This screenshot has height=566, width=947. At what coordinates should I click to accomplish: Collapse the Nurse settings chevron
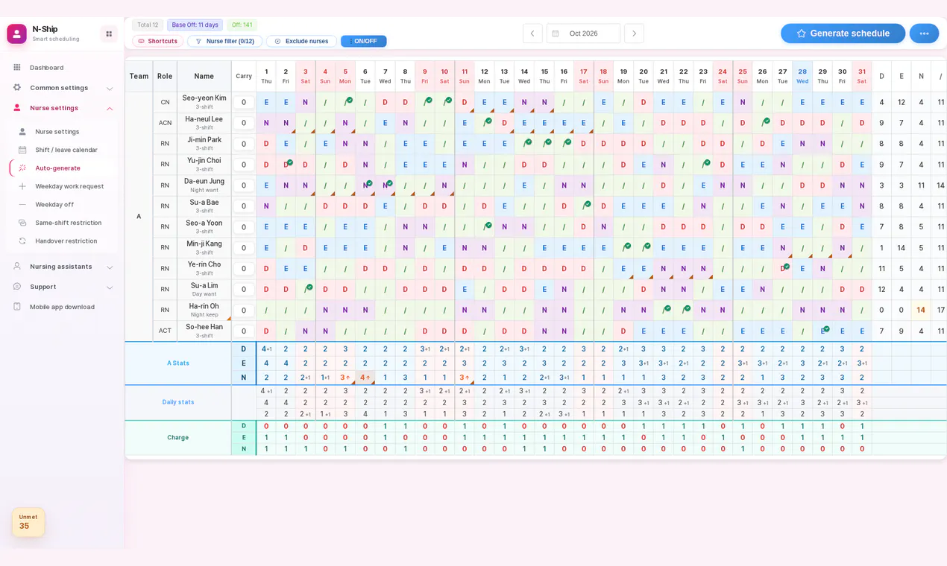coord(110,108)
